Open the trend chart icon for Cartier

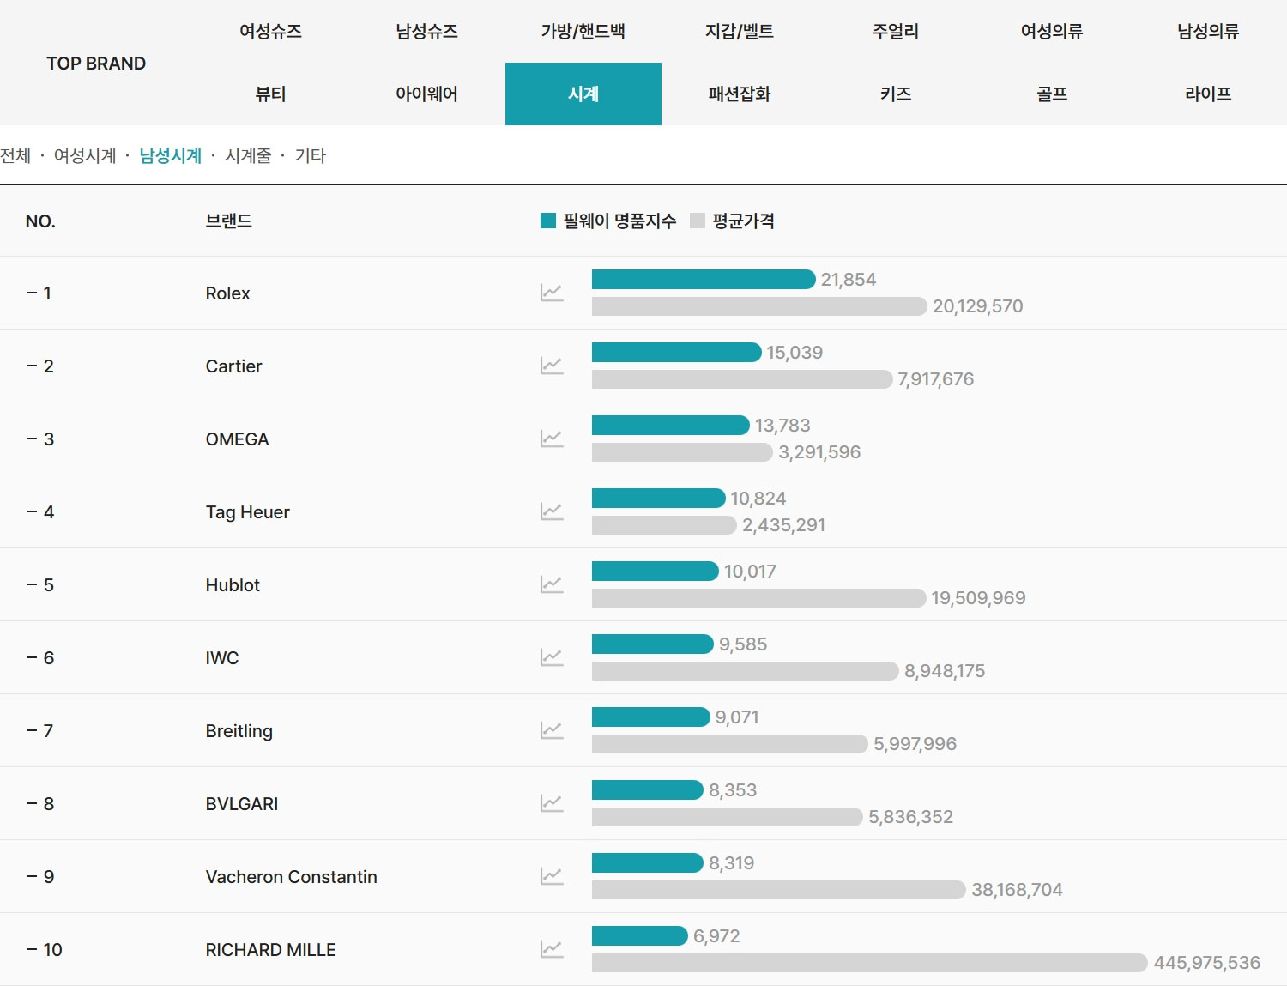552,366
